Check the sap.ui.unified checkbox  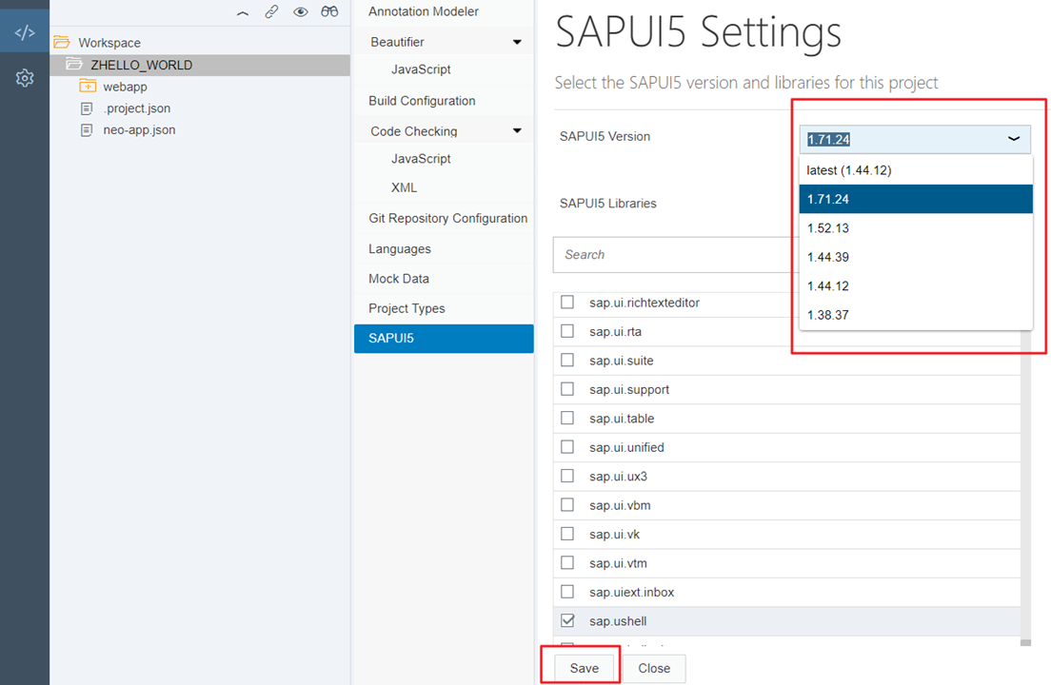point(567,446)
